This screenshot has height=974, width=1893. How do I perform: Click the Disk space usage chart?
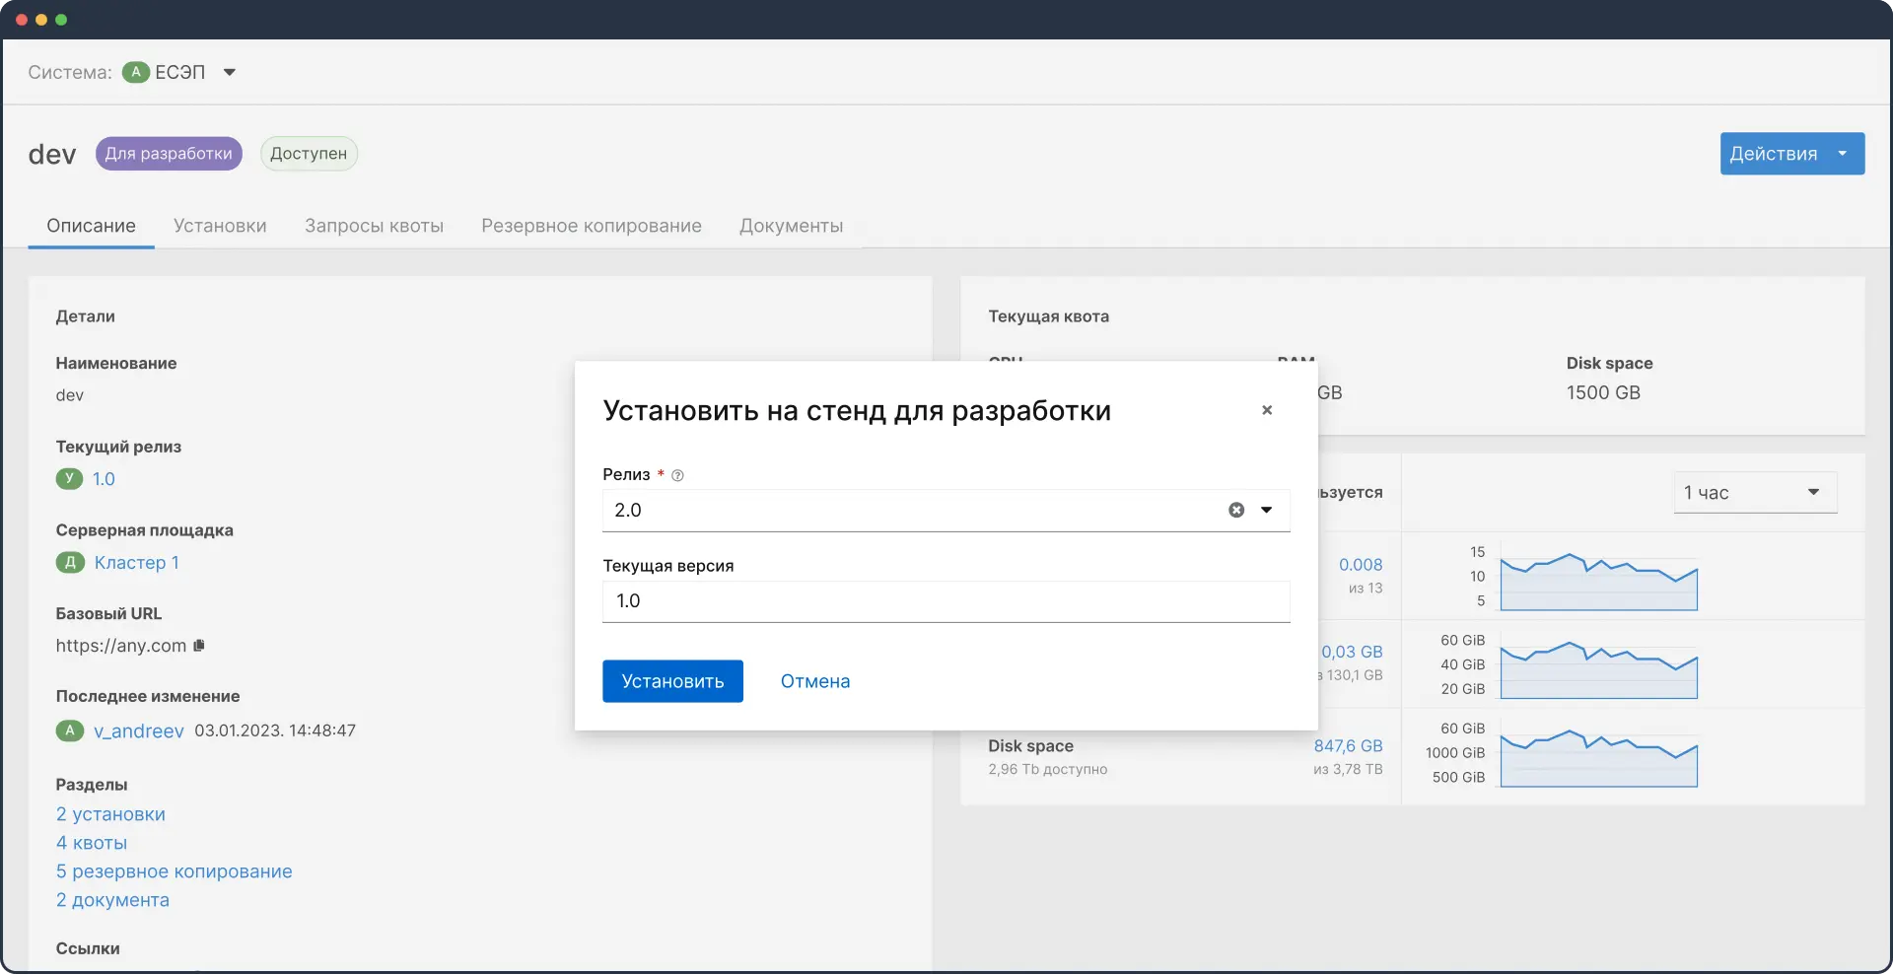click(1598, 759)
